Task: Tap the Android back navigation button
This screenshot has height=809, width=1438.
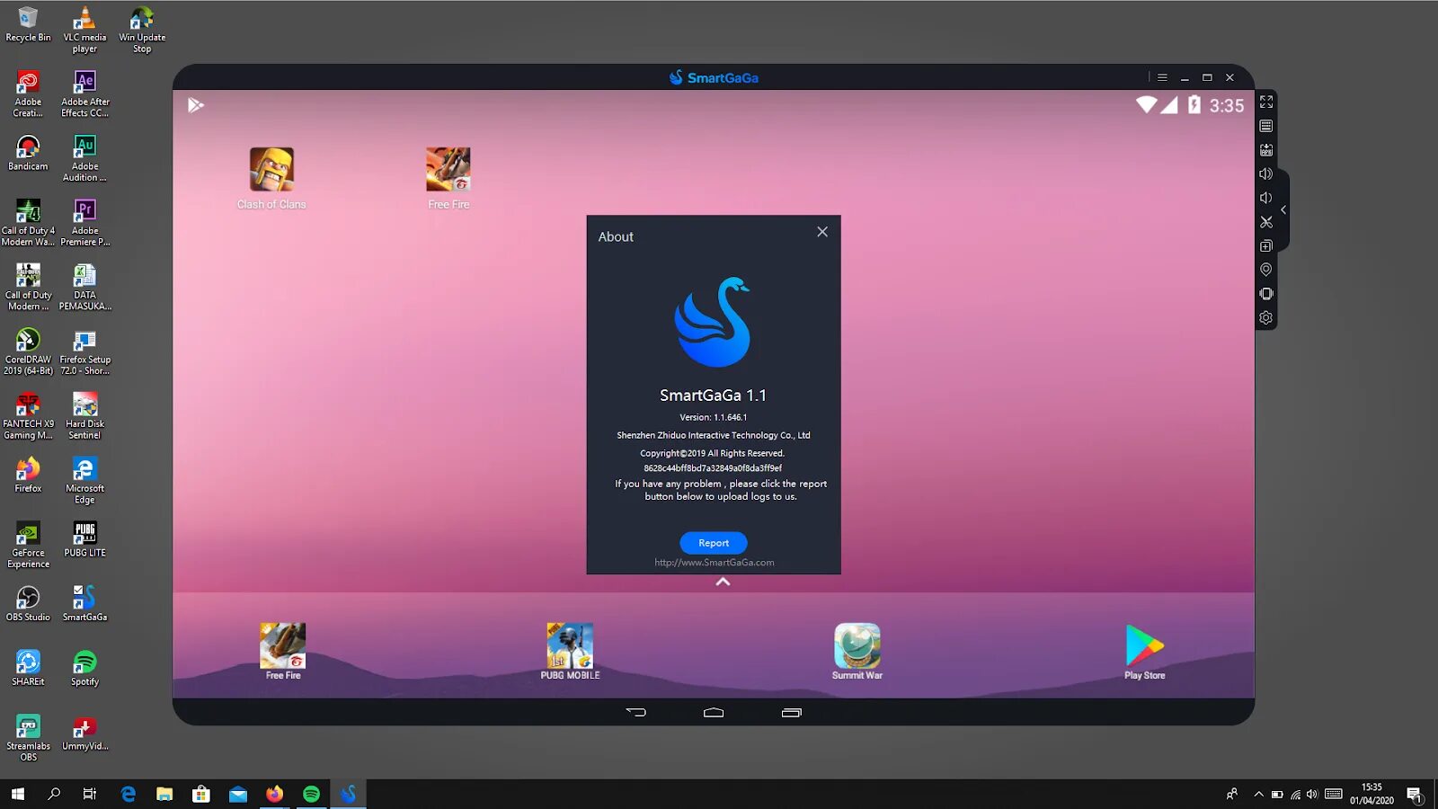Action: 635,712
